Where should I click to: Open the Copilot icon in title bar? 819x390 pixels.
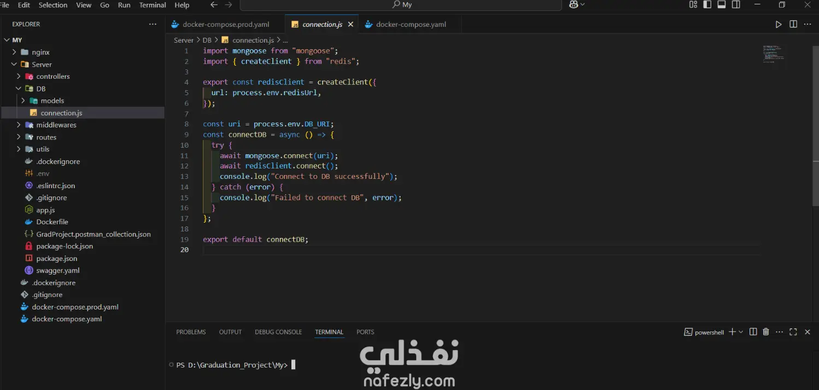coord(574,4)
